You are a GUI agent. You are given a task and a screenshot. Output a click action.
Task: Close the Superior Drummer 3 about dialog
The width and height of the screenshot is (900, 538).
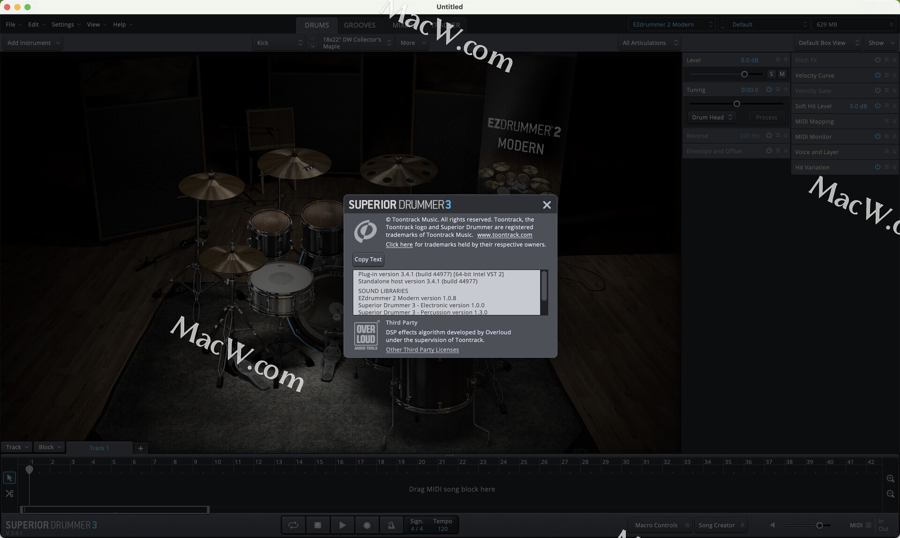tap(547, 205)
